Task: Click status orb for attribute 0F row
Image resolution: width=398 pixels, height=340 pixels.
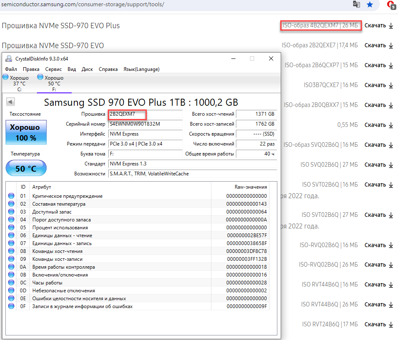Action: 11,306
